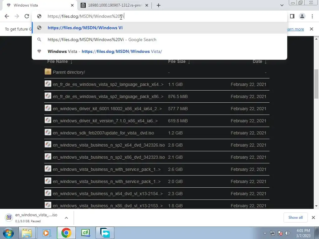Expand the tab search chevron
Image resolution: width=319 pixels, height=239 pixels.
282,5
